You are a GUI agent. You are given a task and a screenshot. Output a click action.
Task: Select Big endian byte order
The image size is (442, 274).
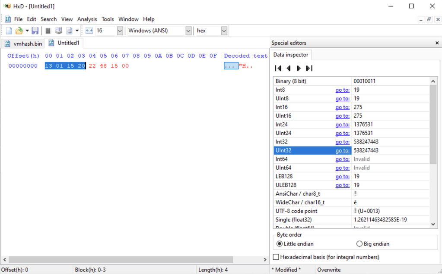359,244
